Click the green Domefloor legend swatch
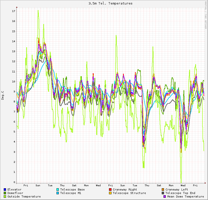This screenshot has height=200, width=208. (x=5, y=193)
